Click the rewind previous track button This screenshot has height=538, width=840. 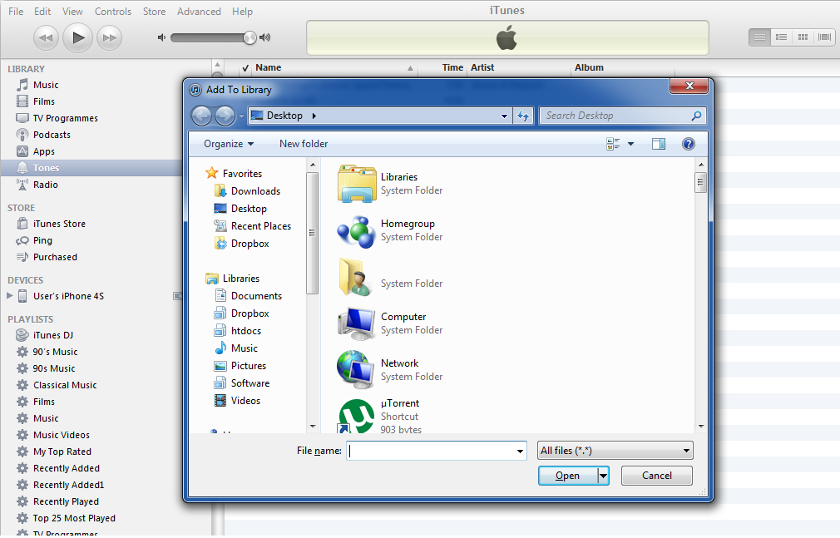[46, 37]
